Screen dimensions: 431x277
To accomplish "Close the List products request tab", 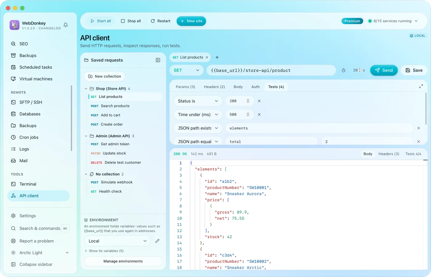I will (x=207, y=57).
